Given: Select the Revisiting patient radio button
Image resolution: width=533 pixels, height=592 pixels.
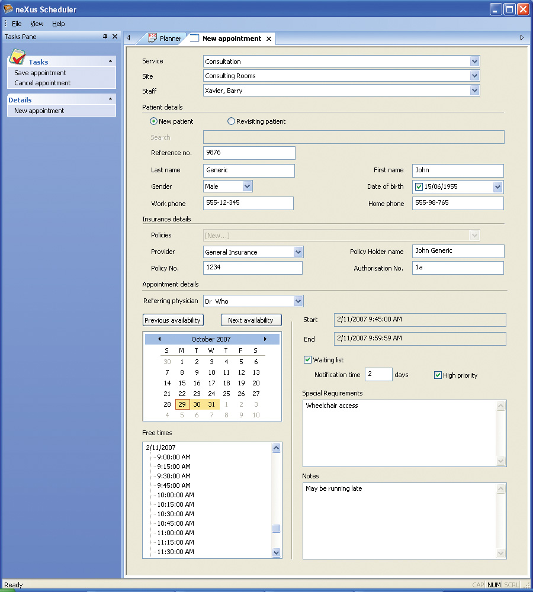Looking at the screenshot, I should (231, 121).
